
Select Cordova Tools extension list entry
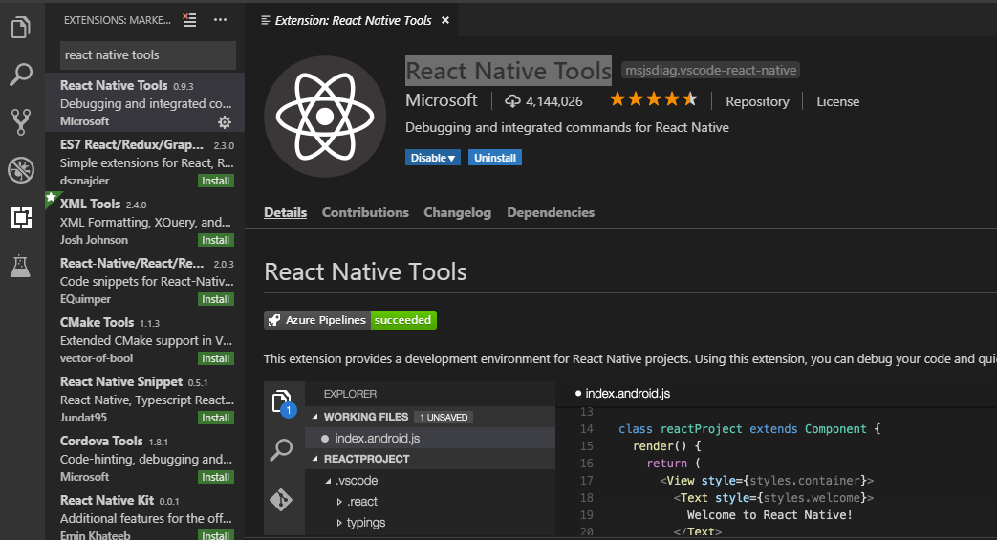click(145, 458)
